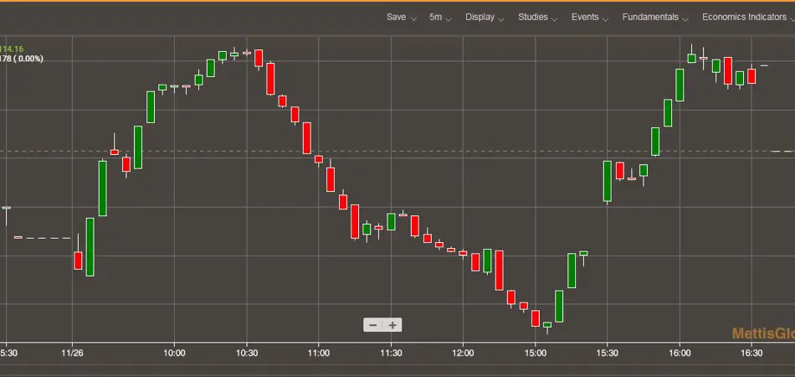Zoom in with the plus button
The width and height of the screenshot is (795, 377).
[x=392, y=325]
